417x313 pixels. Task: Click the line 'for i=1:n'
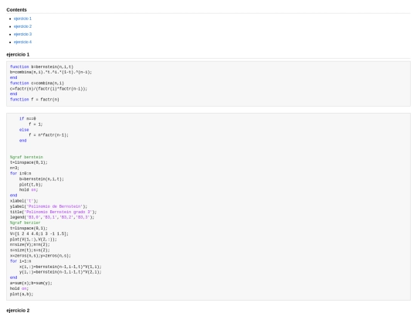(21, 261)
